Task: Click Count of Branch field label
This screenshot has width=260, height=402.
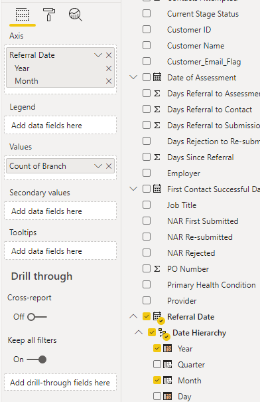Action: coord(38,166)
